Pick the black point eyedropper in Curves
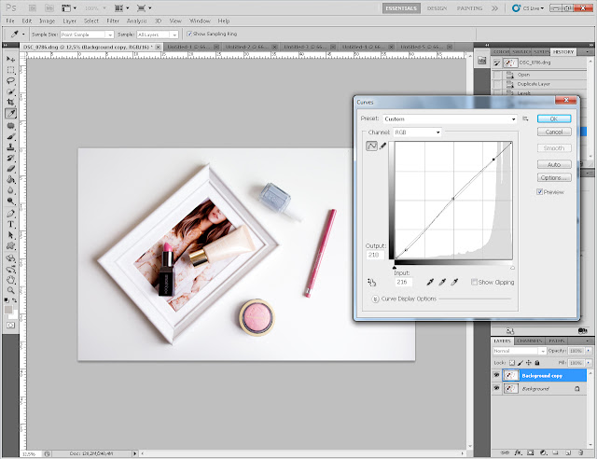Viewport: 597px width, 459px height. [x=430, y=282]
